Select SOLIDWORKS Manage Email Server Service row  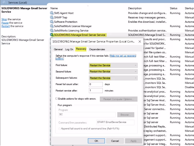click(x=122, y=35)
